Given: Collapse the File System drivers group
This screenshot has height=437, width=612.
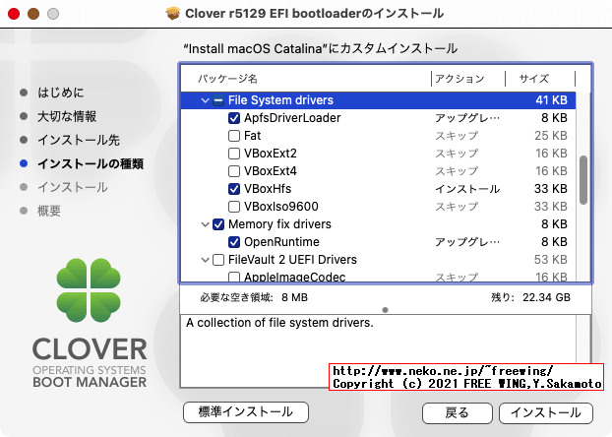Looking at the screenshot, I should click(x=205, y=100).
